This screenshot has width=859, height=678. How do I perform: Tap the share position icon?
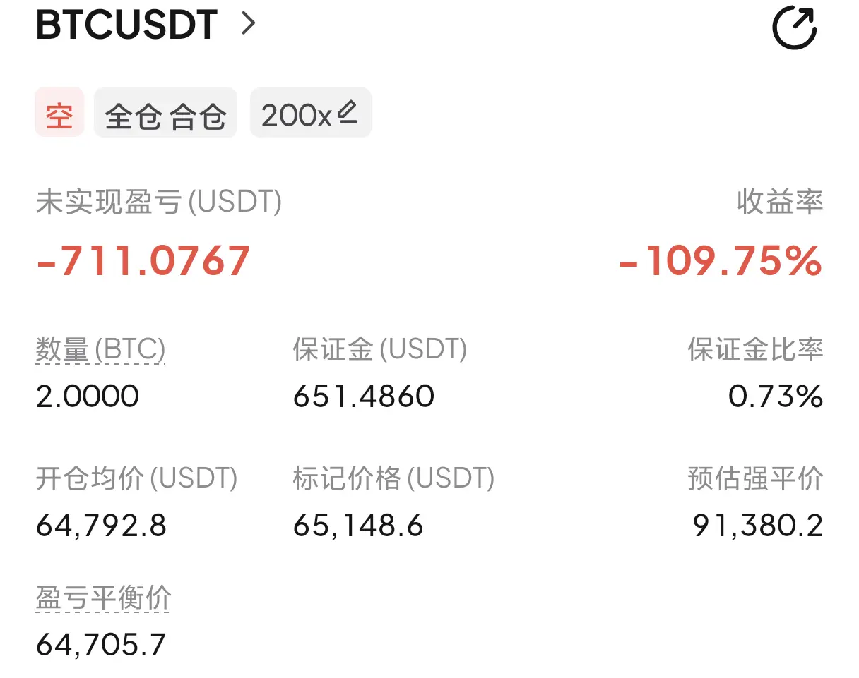coord(795,28)
